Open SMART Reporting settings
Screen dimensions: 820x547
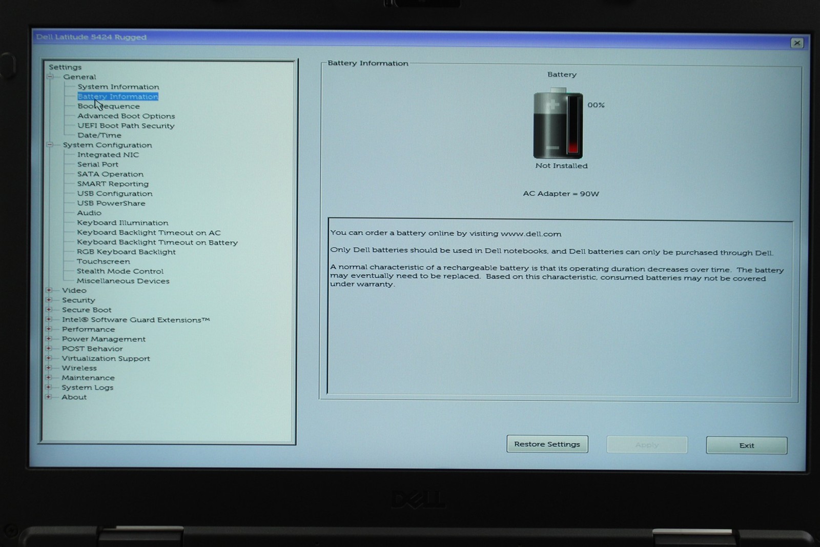(x=113, y=184)
